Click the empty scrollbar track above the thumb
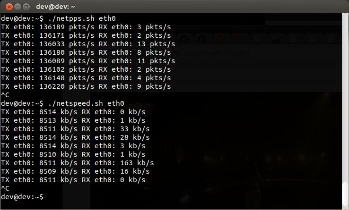The image size is (349, 210). pos(345,97)
